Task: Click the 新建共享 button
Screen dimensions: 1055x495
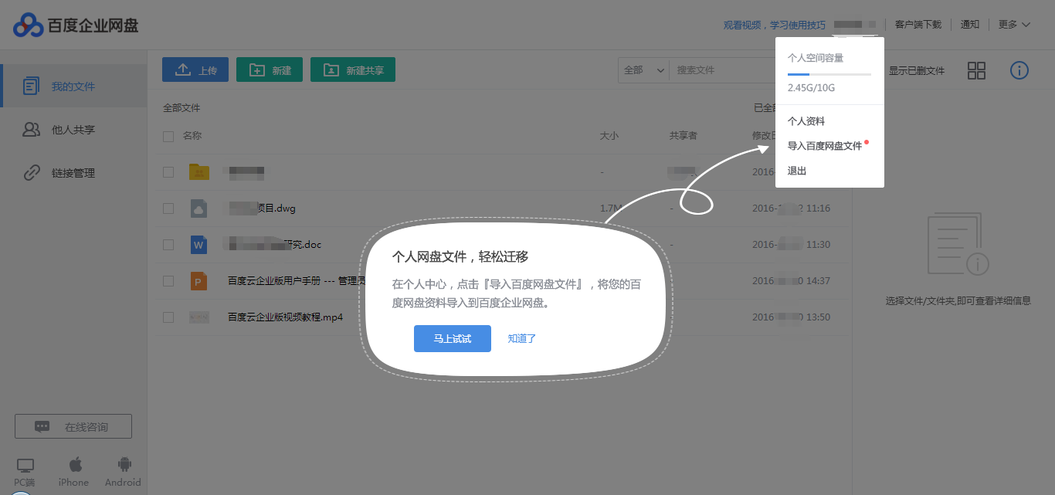Action: point(353,70)
